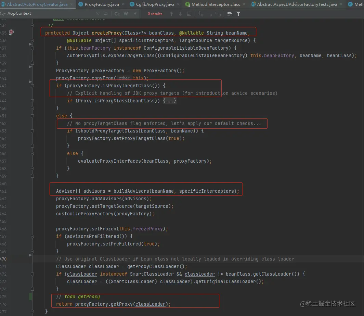Click the new line search icon
This screenshot has height=316, width=364.
pyautogui.click(x=106, y=14)
